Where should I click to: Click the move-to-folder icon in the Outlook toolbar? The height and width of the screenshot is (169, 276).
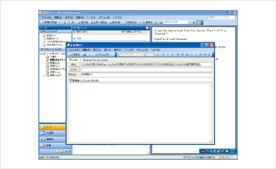69,22
